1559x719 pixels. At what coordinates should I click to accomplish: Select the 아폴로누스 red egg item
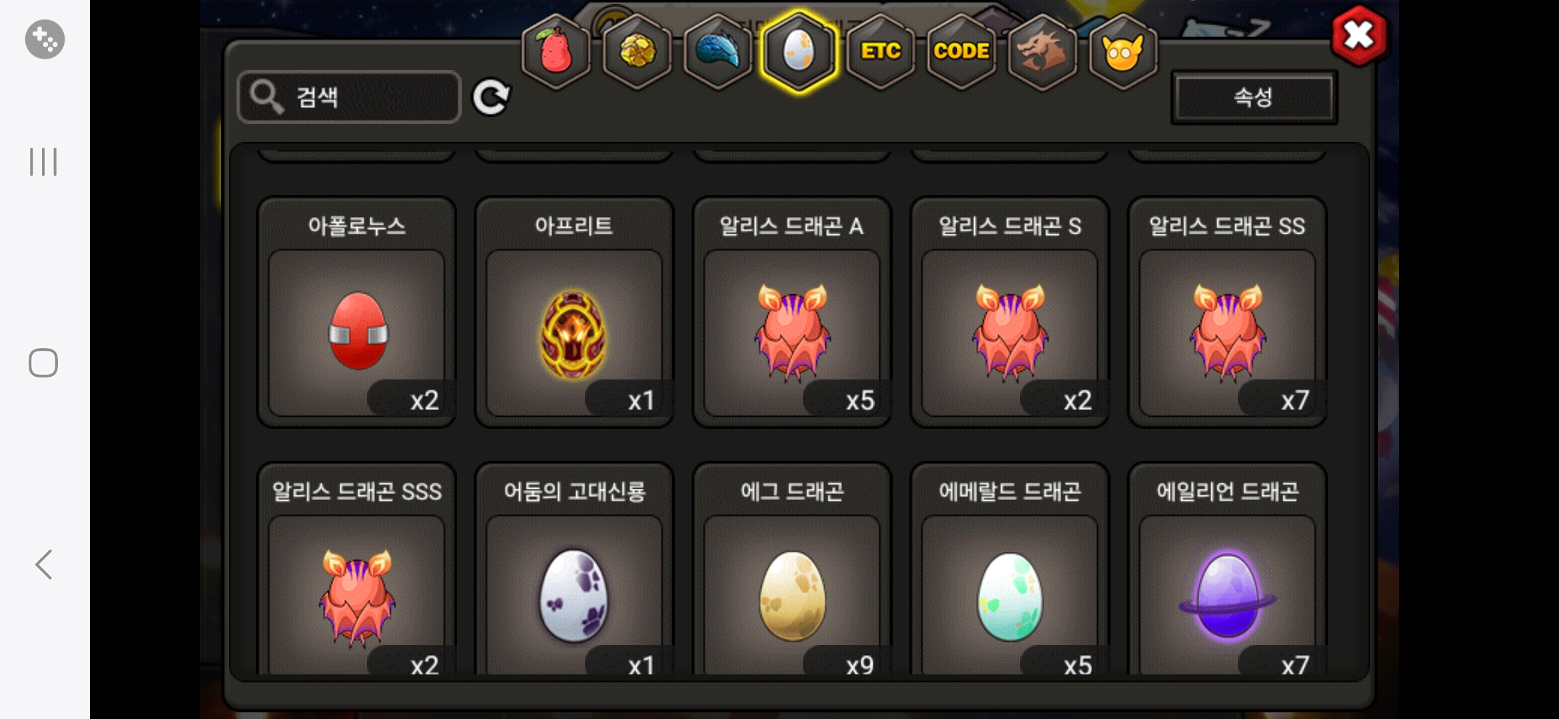point(357,312)
